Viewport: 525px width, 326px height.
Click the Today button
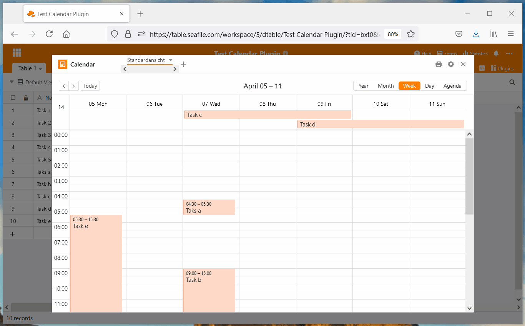[x=90, y=86]
